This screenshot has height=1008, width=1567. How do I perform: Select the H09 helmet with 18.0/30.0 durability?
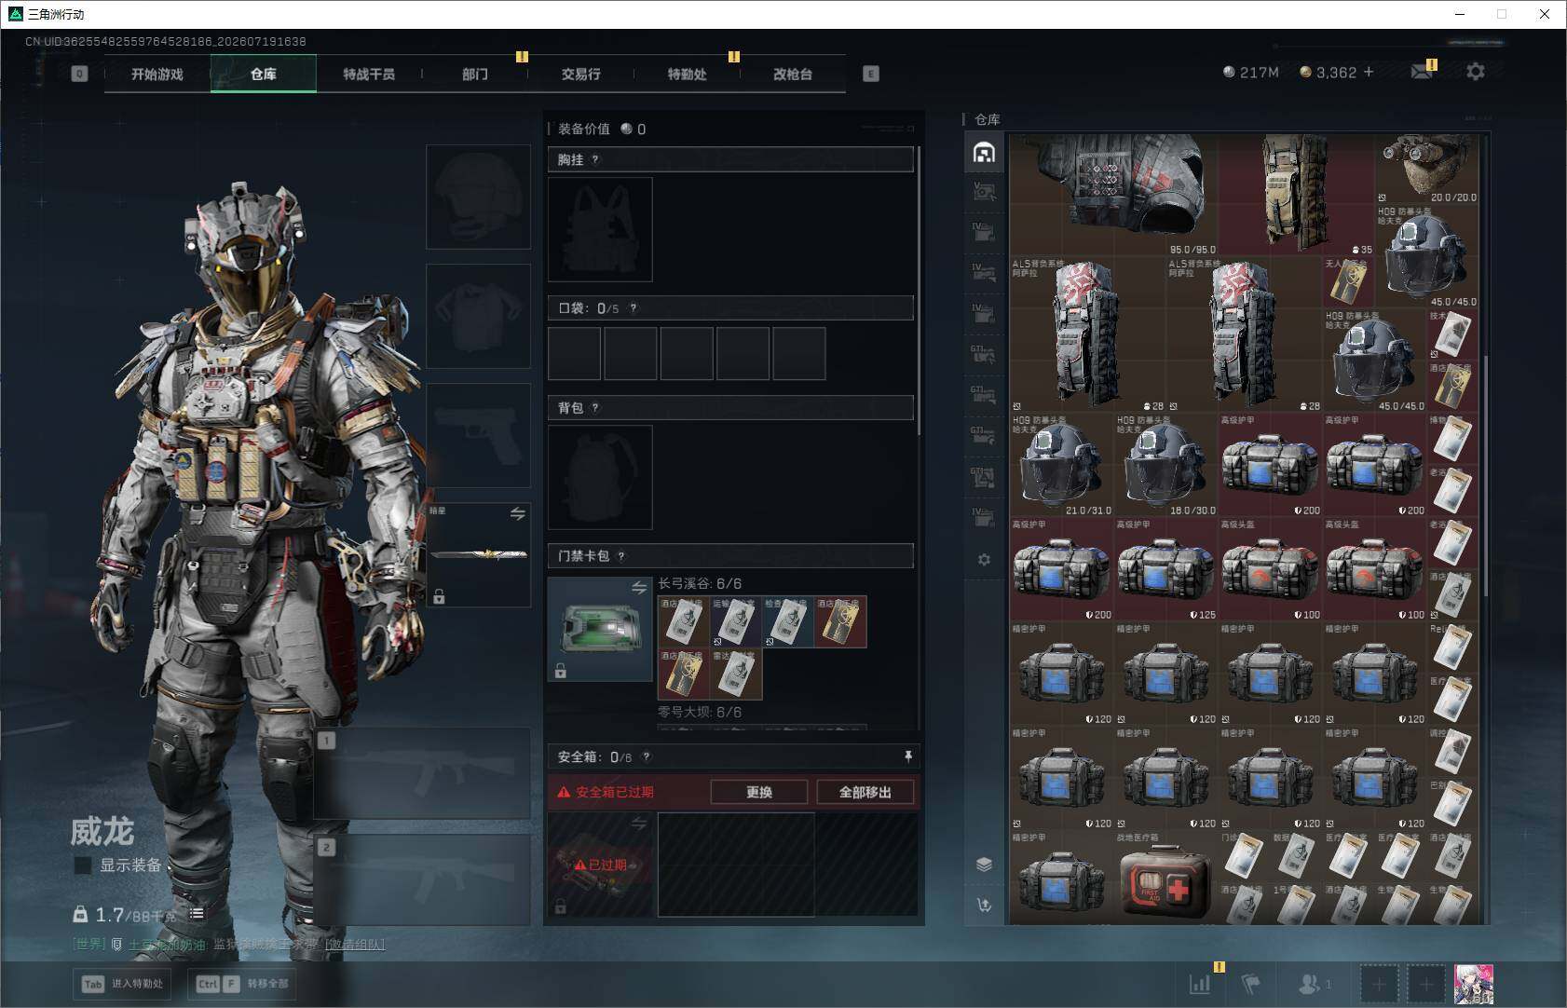pos(1166,466)
